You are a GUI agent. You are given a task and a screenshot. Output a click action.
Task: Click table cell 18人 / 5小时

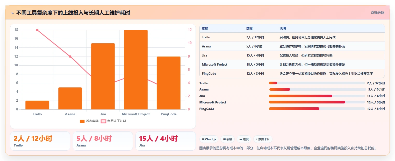tap(255, 65)
